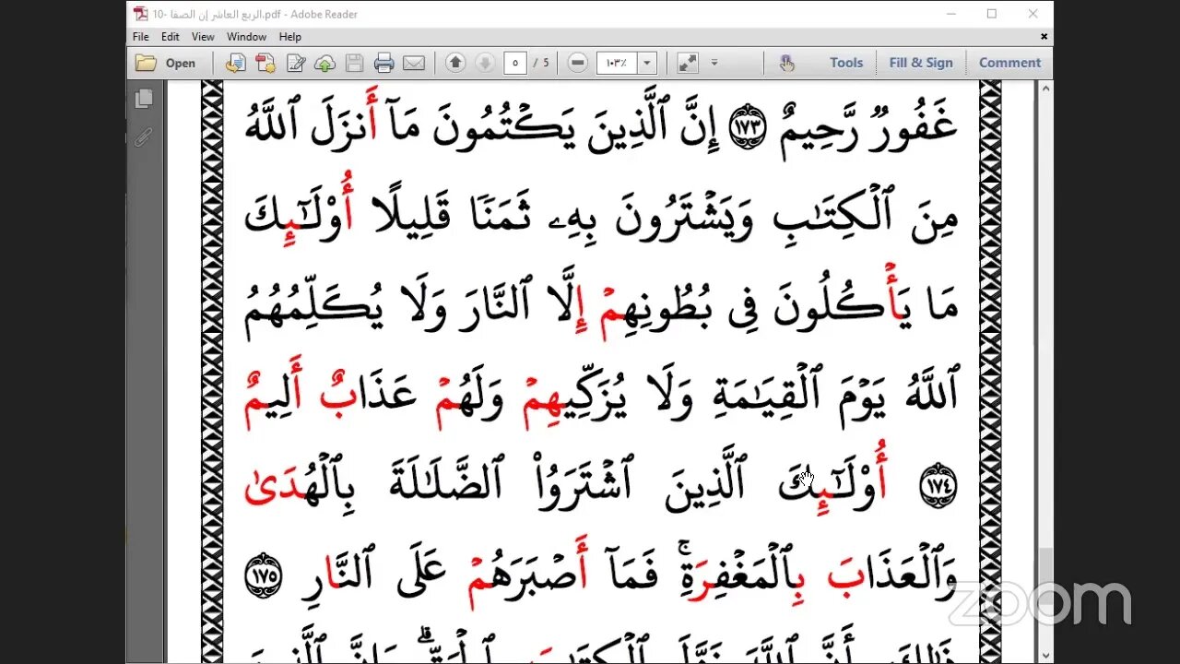Click the fit to window icon

click(688, 63)
